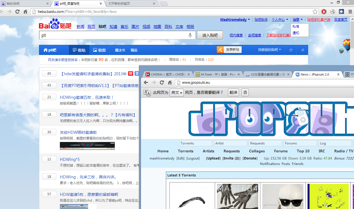Click the bookmark star in Baidu address bar

click(315, 12)
